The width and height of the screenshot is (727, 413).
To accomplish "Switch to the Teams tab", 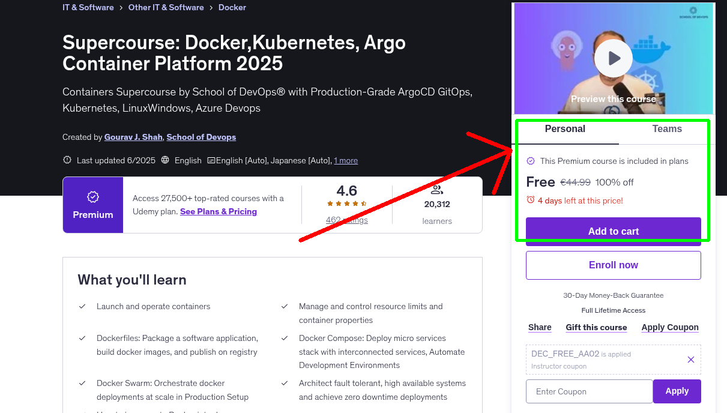I will pos(666,128).
